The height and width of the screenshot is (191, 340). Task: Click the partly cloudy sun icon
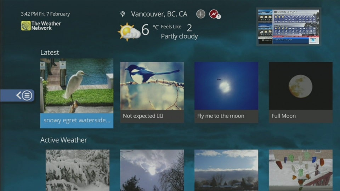point(129,32)
